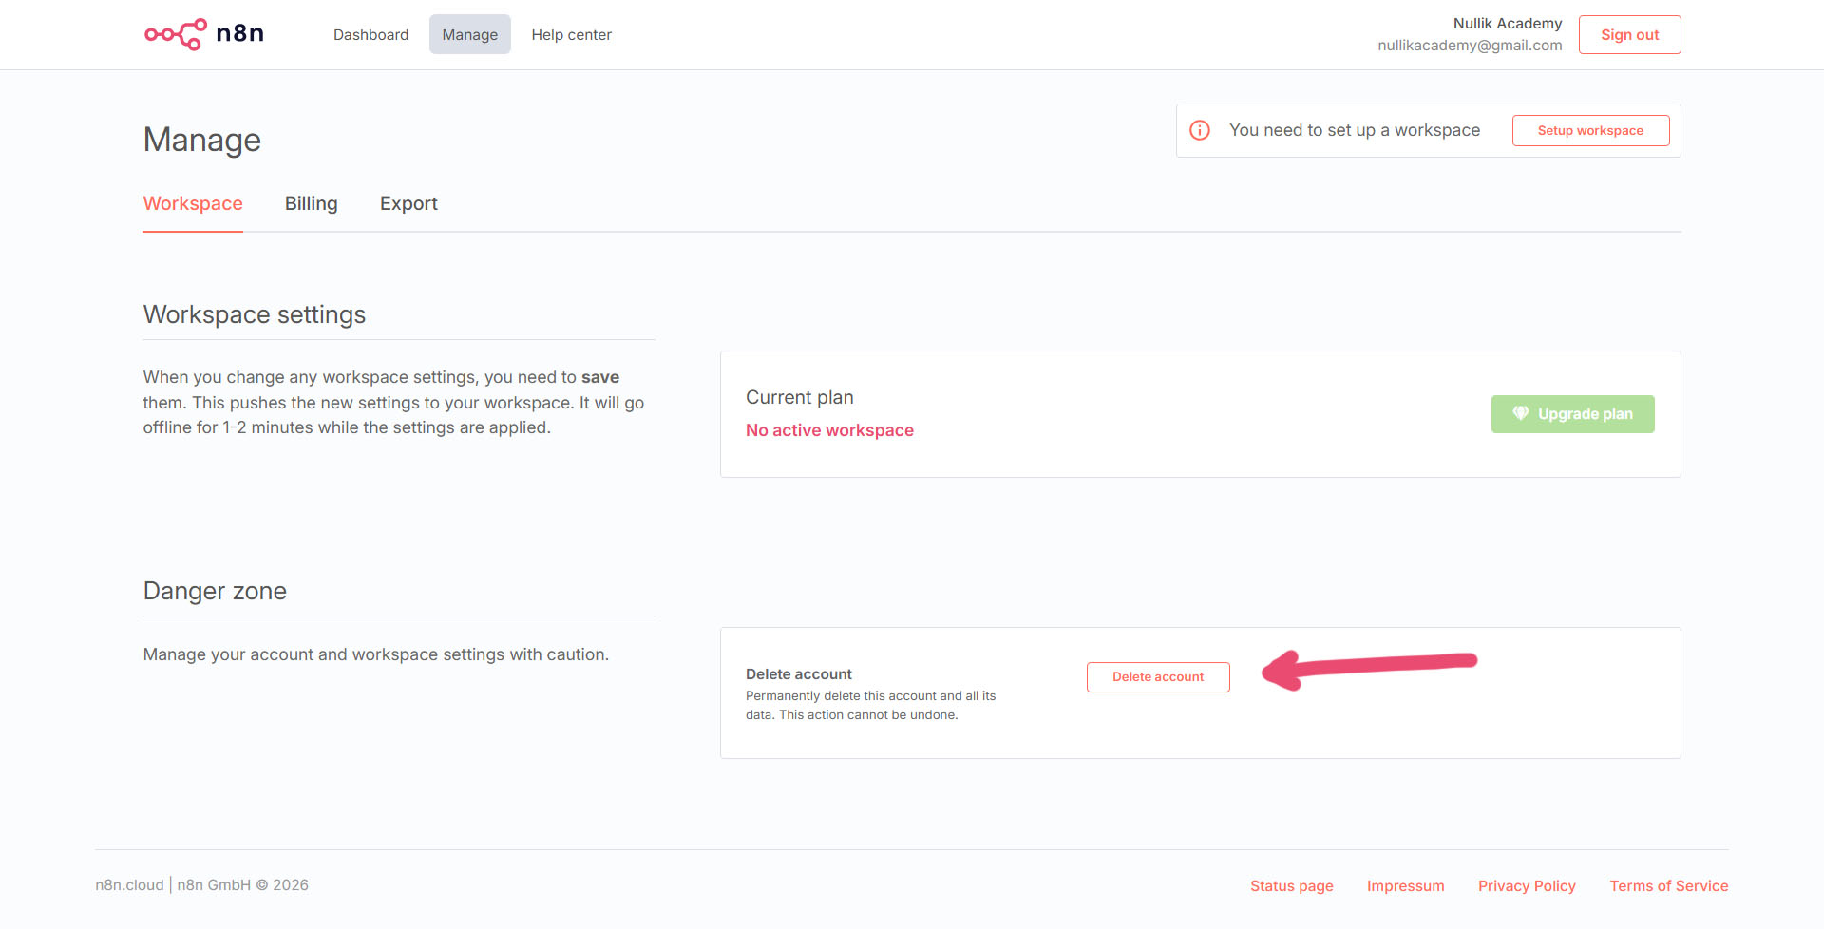Click the info icon in workspace notice
This screenshot has height=929, width=1824.
coord(1200,130)
